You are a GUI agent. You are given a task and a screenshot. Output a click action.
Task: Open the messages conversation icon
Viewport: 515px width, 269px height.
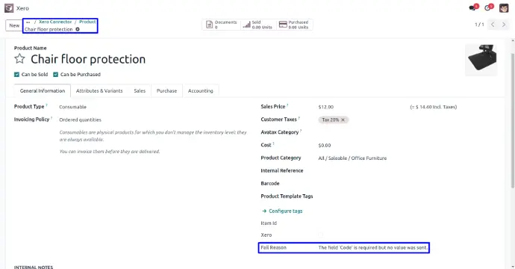coord(473,7)
